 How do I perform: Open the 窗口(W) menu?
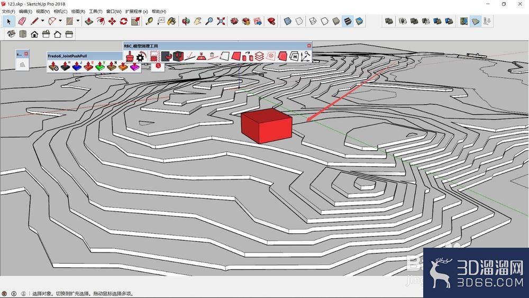pyautogui.click(x=114, y=12)
